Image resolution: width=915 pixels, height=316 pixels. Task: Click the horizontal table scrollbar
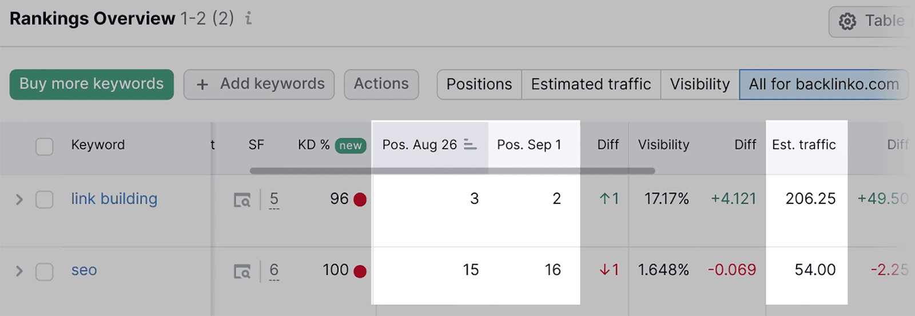pyautogui.click(x=452, y=170)
